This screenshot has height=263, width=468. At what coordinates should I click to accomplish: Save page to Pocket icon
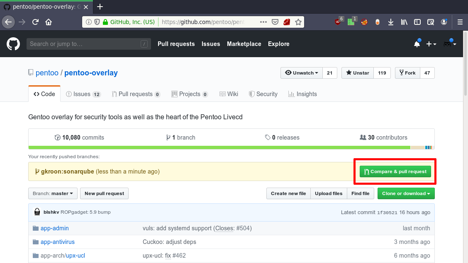275,22
